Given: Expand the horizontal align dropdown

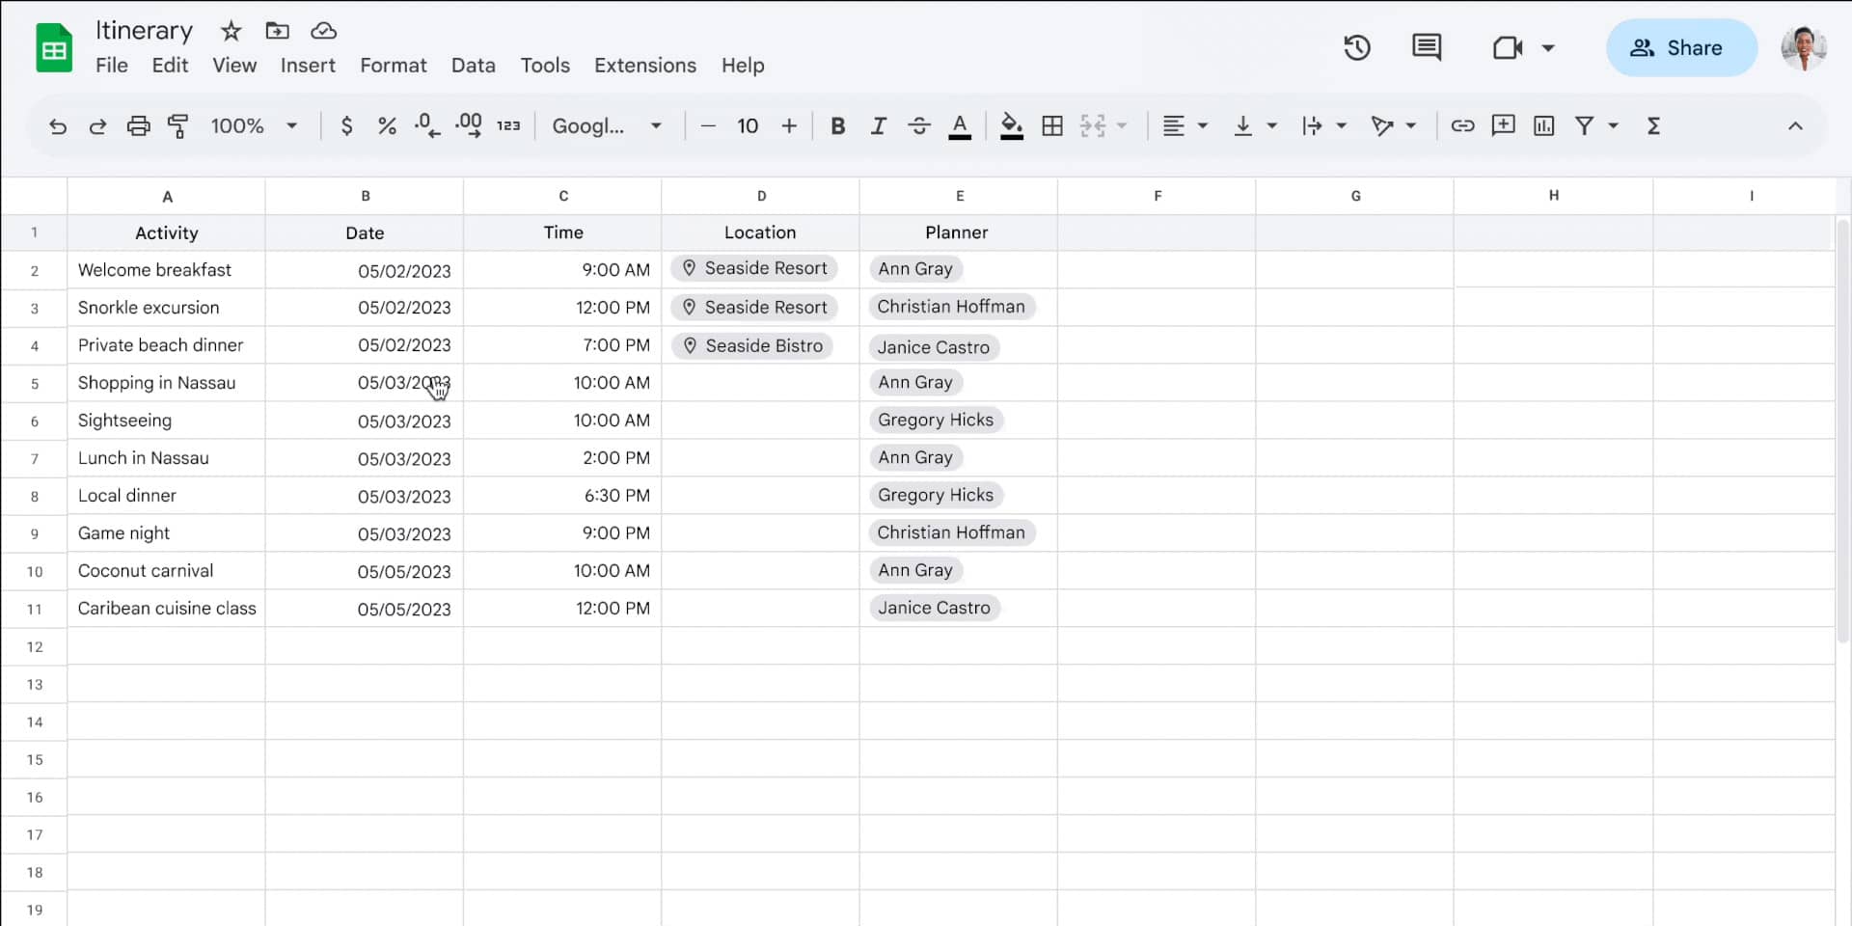Looking at the screenshot, I should 1185,125.
